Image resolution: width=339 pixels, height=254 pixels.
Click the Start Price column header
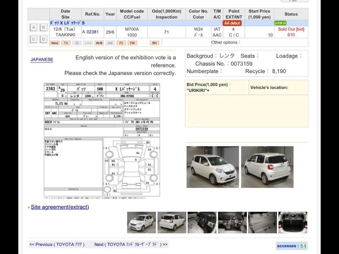tap(259, 14)
